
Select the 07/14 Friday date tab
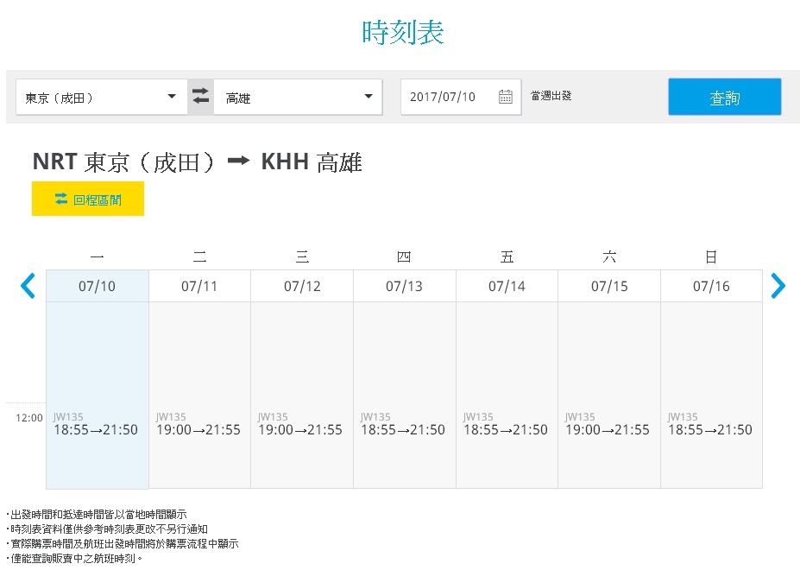point(507,286)
